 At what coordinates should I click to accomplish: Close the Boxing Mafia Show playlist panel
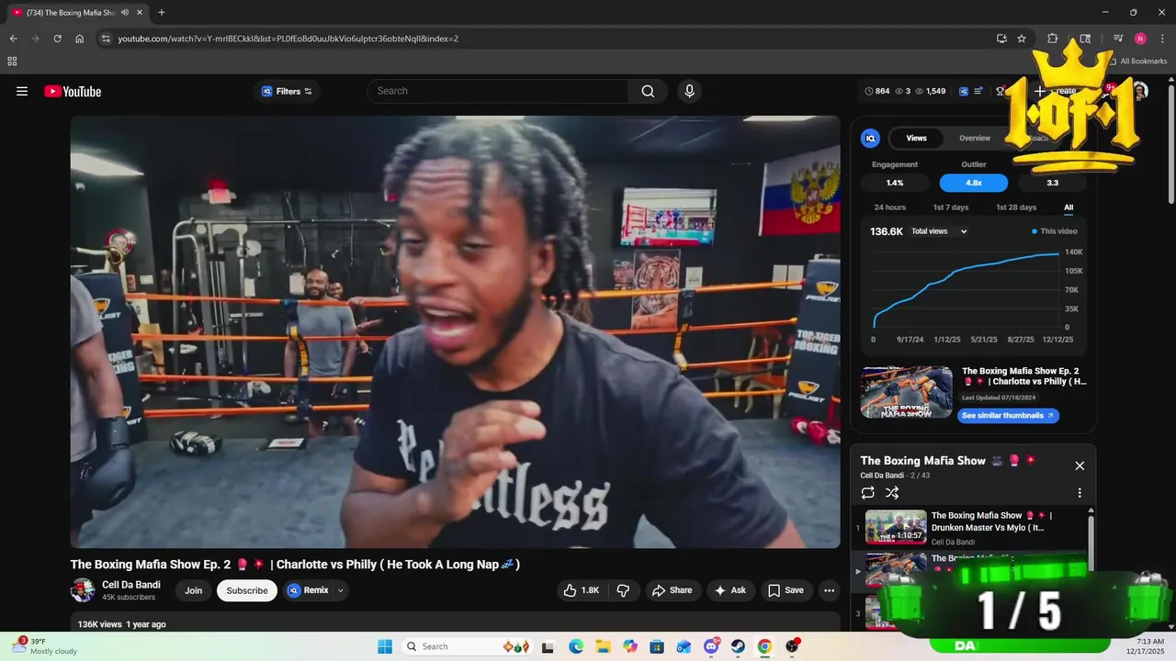pyautogui.click(x=1080, y=465)
